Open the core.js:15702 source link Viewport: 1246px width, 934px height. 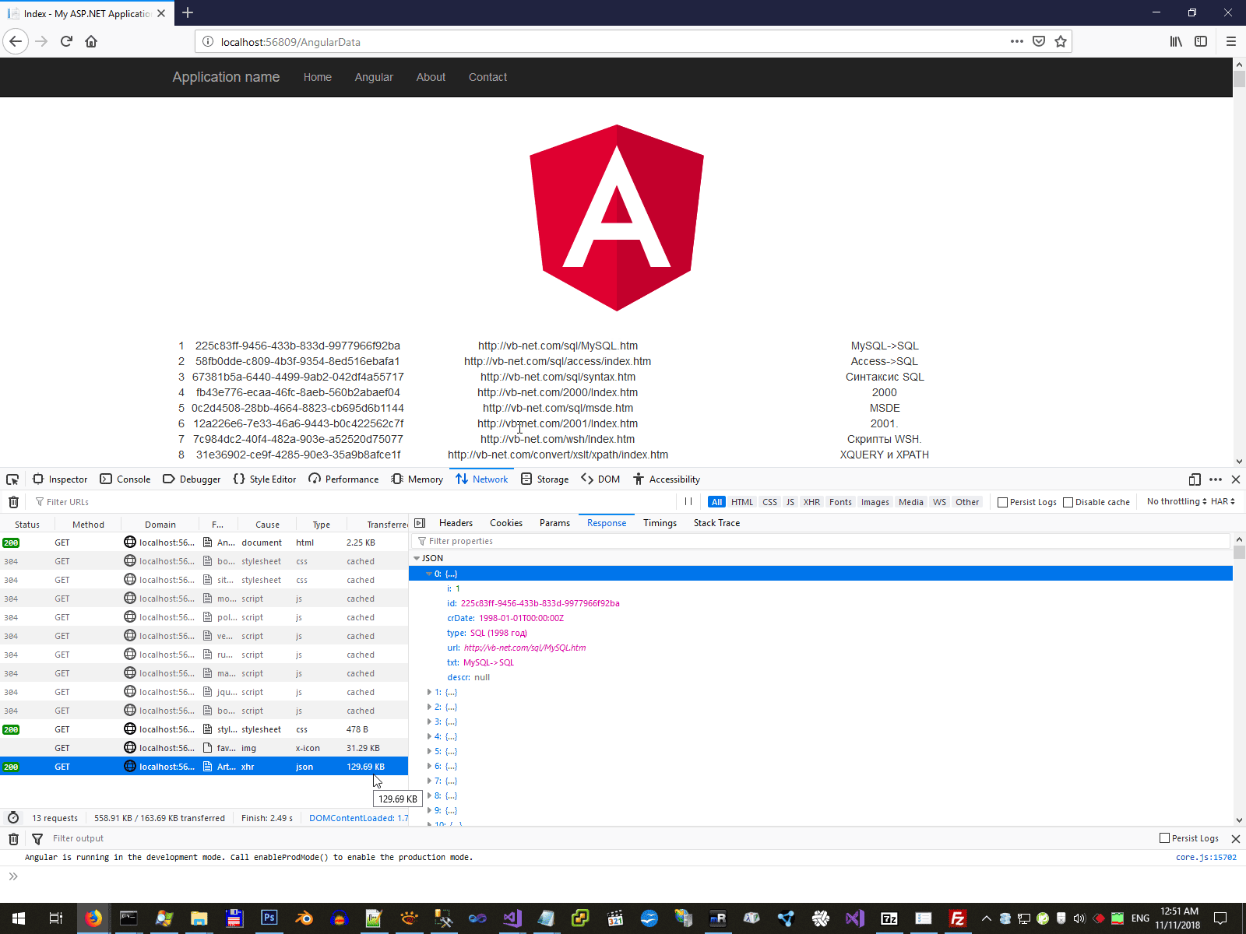tap(1206, 858)
